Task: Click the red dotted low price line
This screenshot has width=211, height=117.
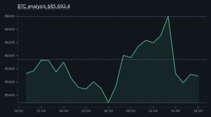Action: 112,103
